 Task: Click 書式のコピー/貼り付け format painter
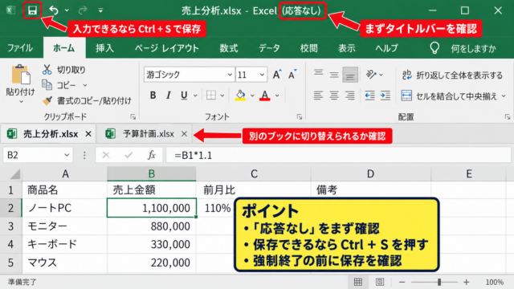click(x=88, y=100)
